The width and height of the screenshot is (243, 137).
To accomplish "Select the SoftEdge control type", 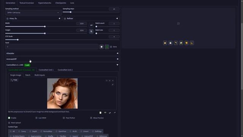I will pyautogui.click(x=97, y=131).
